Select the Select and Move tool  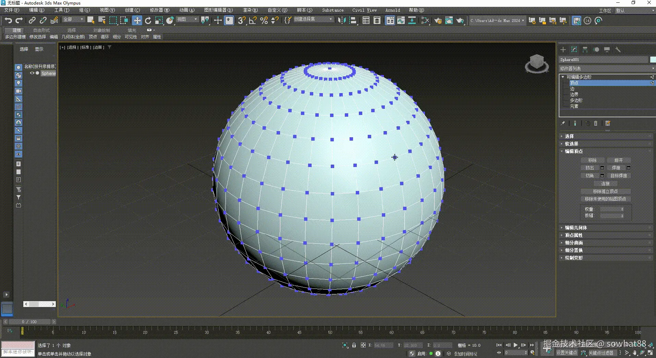137,21
